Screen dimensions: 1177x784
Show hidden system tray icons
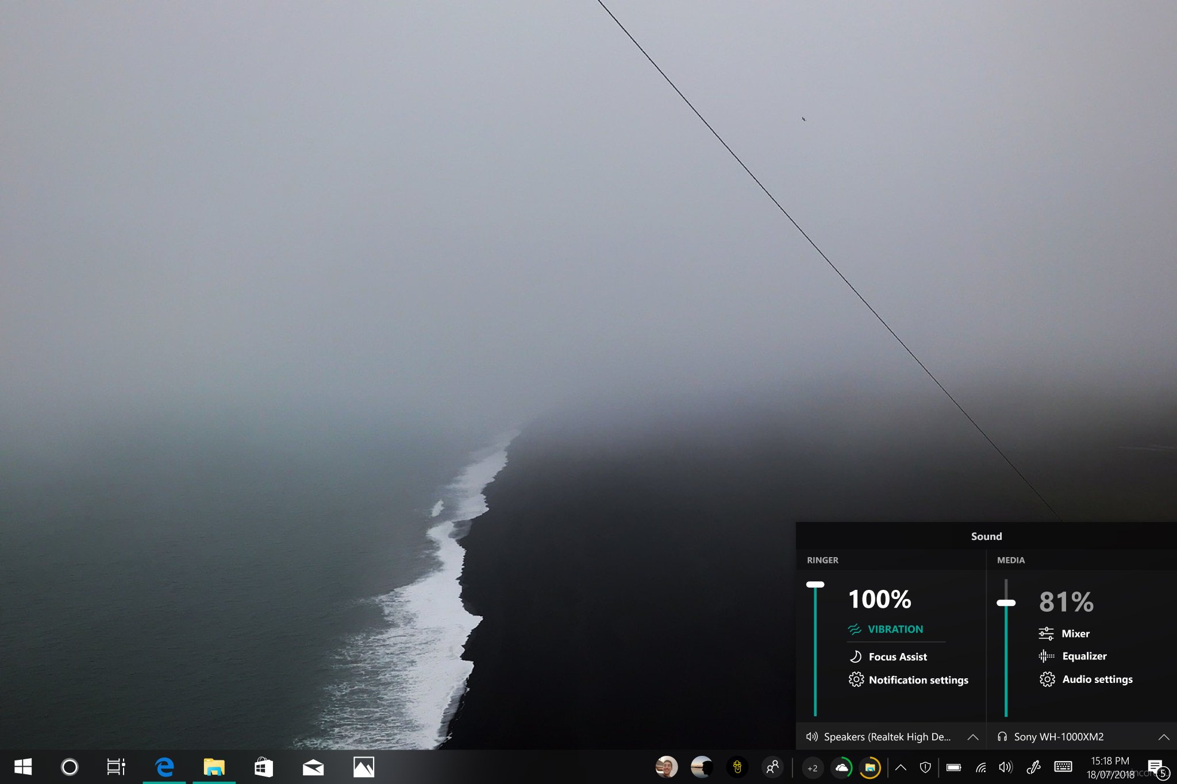click(901, 767)
